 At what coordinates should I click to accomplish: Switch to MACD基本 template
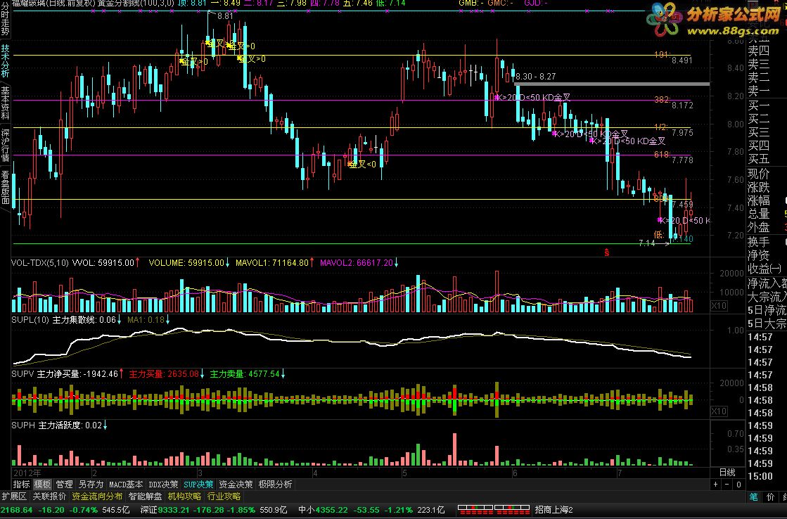(x=126, y=485)
